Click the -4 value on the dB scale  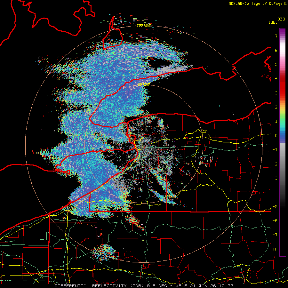275,192
